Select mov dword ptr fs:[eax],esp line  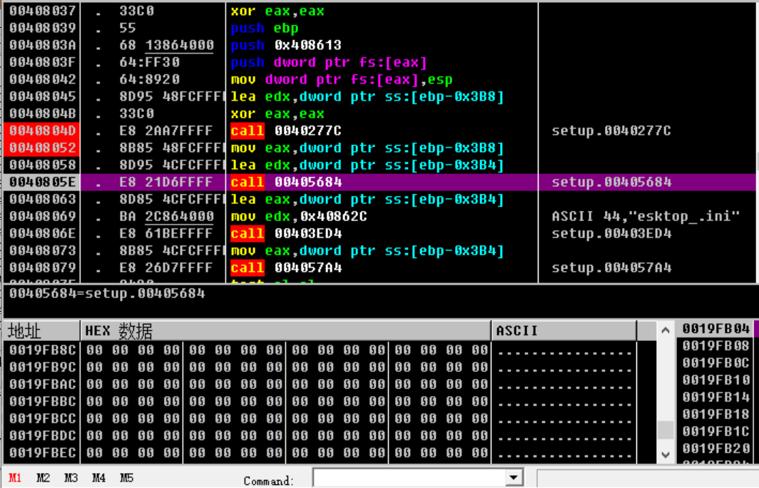(x=342, y=79)
